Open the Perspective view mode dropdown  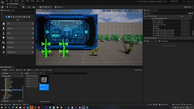[44, 11]
